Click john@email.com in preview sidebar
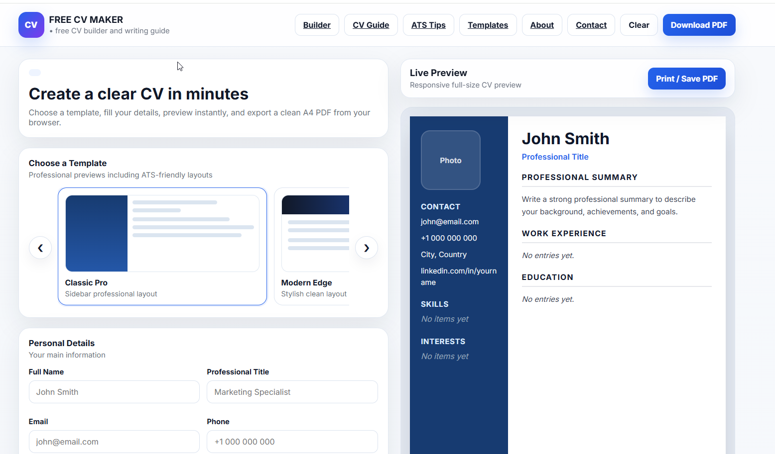The image size is (775, 454). point(450,222)
